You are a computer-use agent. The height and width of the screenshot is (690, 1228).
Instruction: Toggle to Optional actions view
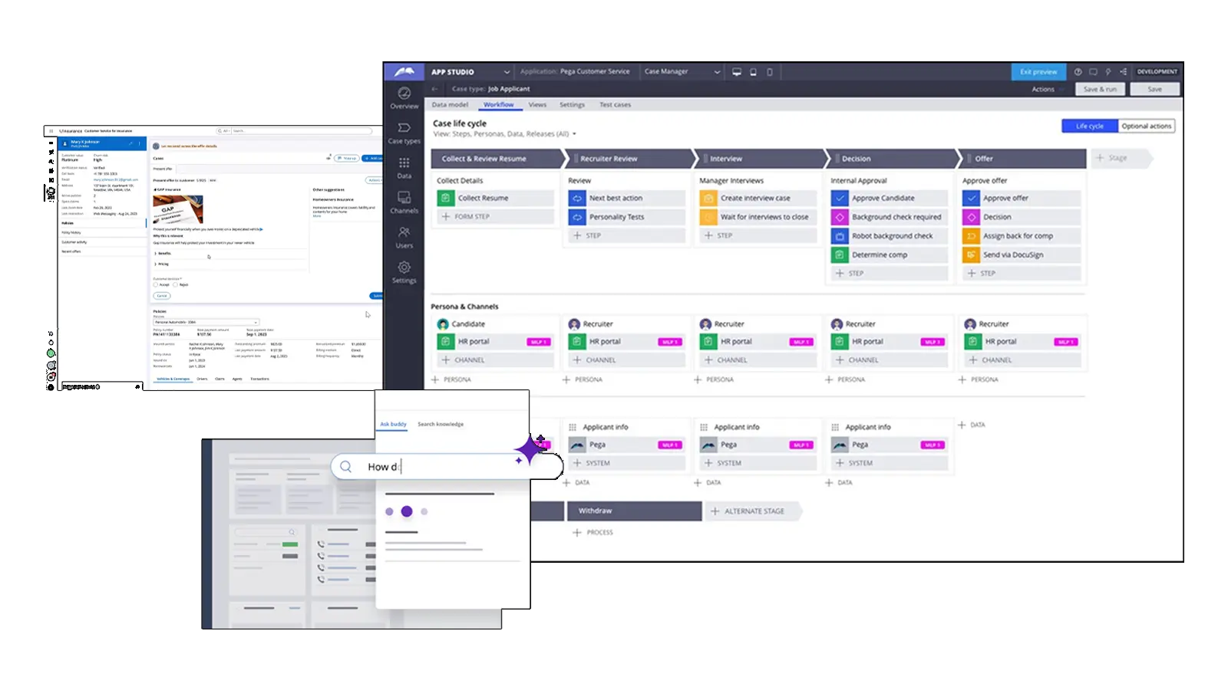click(1146, 127)
